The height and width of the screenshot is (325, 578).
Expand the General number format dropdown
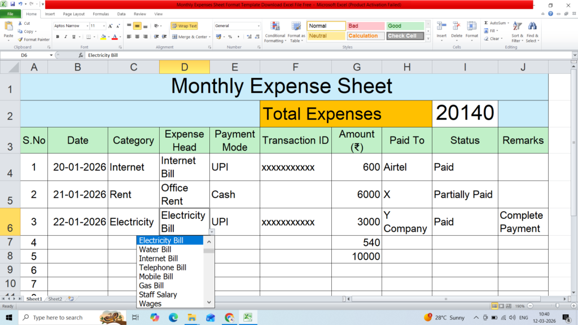click(259, 26)
